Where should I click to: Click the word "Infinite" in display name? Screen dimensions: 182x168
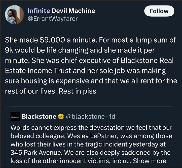(39, 11)
